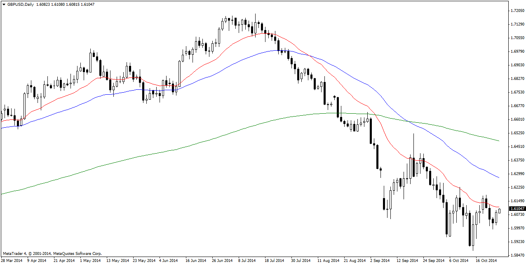Select the 8 Jul 2014 date label
The height and width of the screenshot is (264, 526).
coord(247,261)
